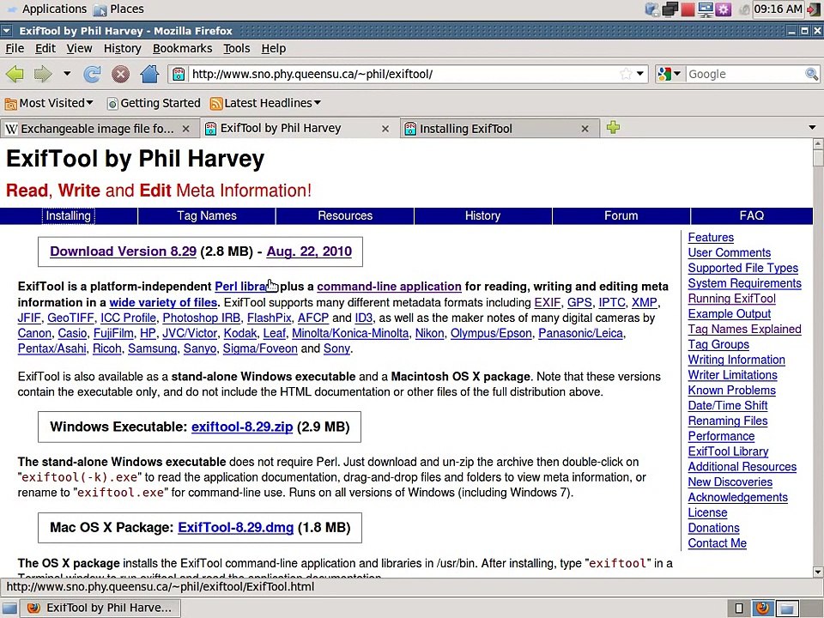Click the Tag Names navigation bar link
The height and width of the screenshot is (618, 824).
tap(207, 216)
